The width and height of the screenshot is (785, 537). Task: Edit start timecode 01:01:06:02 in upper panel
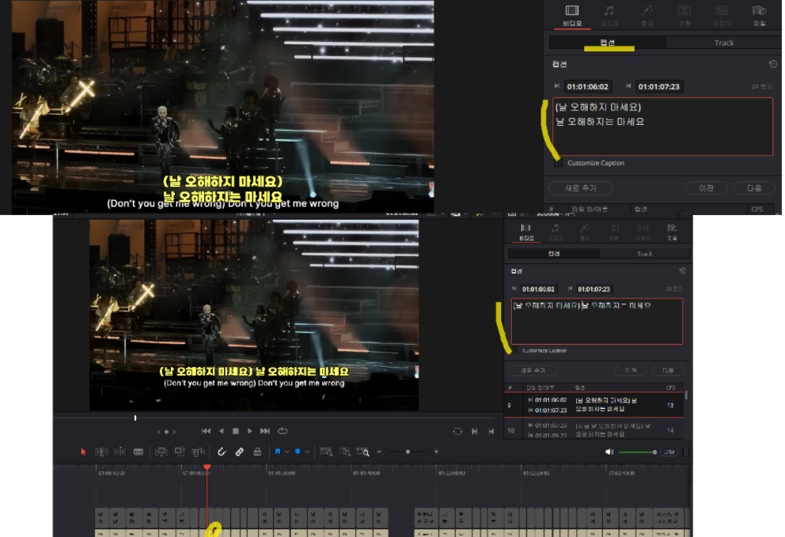[x=588, y=86]
